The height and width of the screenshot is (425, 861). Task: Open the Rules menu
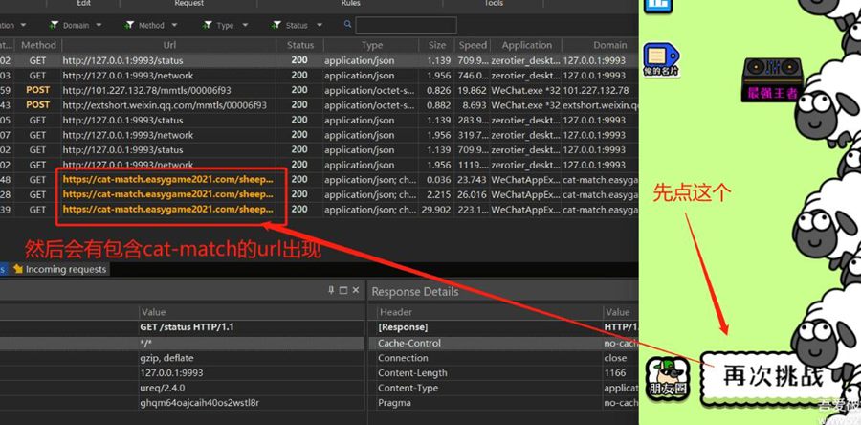(350, 4)
